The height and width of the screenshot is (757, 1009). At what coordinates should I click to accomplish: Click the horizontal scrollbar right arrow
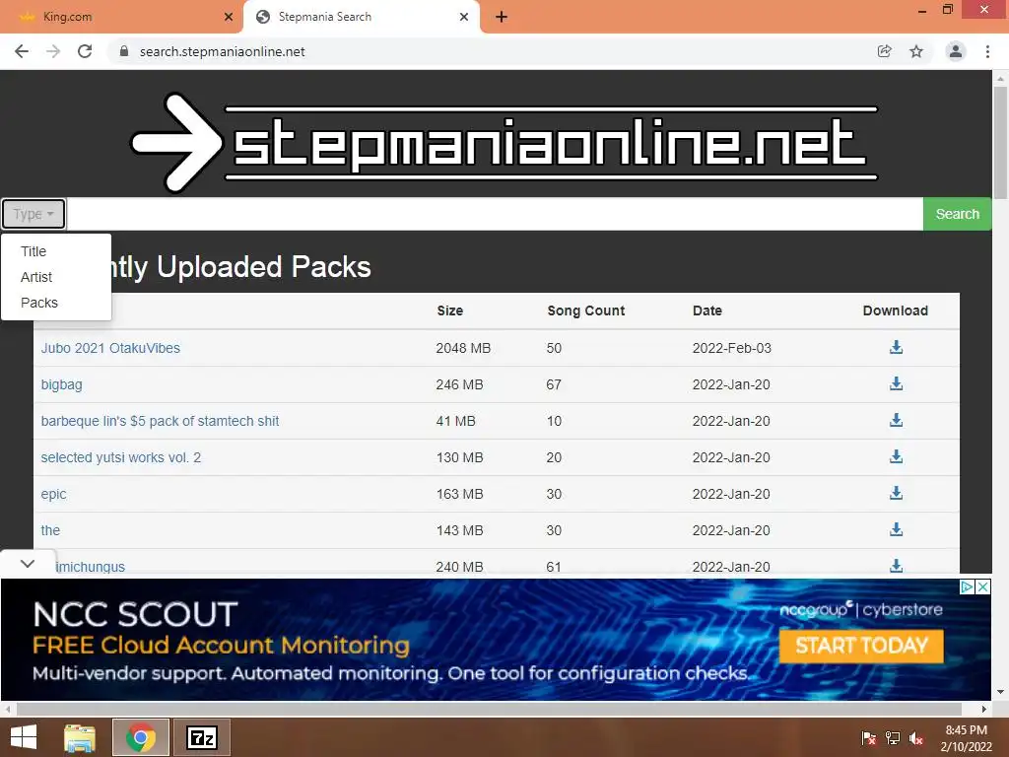pyautogui.click(x=984, y=709)
